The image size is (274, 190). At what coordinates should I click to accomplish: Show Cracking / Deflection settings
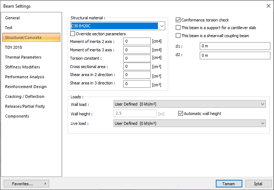[25, 96]
